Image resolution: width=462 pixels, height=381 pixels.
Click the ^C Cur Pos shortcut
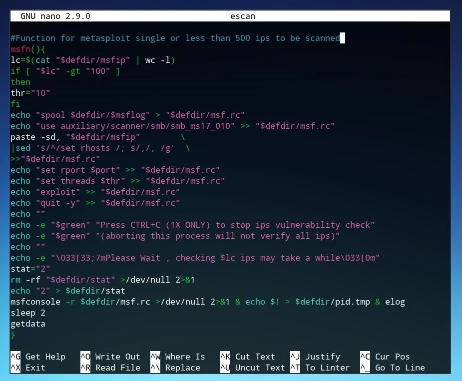pyautogui.click(x=385, y=357)
